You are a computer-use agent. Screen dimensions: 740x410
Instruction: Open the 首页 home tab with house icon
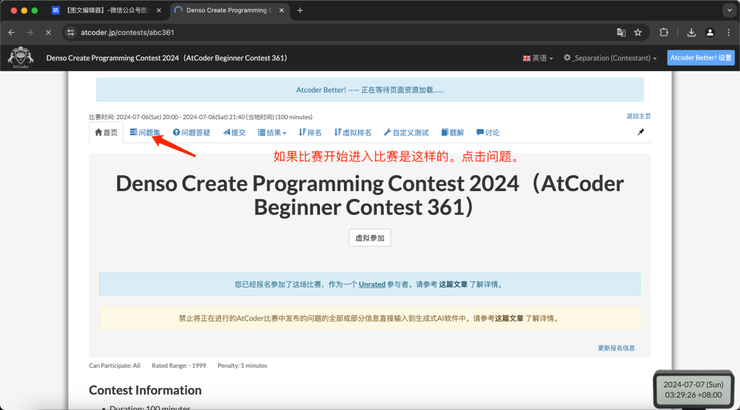coord(106,131)
